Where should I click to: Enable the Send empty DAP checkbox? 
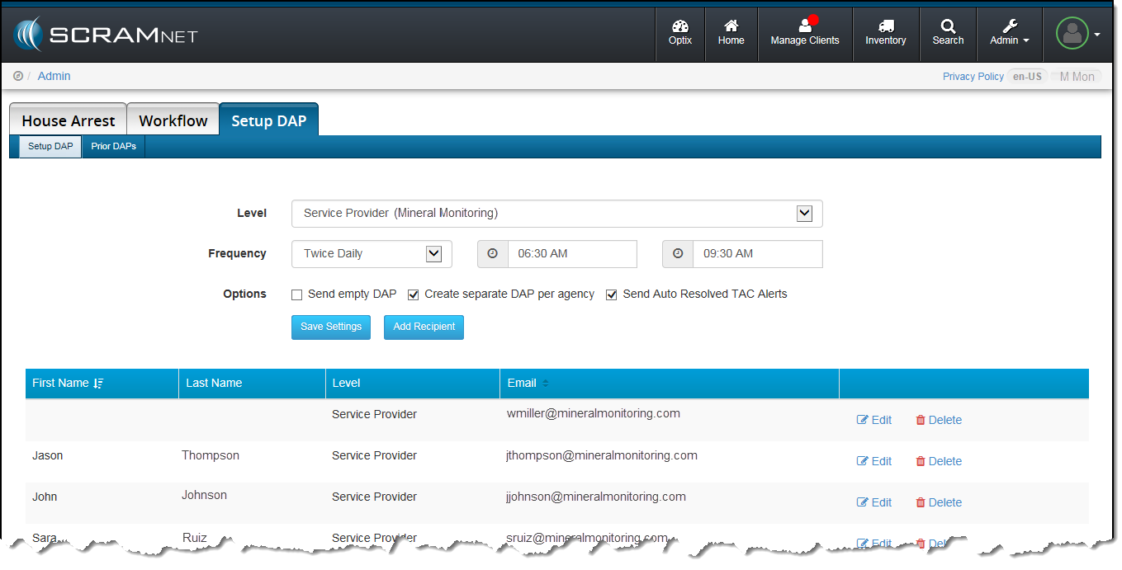pos(297,294)
